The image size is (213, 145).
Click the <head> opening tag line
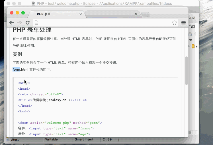(x=24, y=89)
